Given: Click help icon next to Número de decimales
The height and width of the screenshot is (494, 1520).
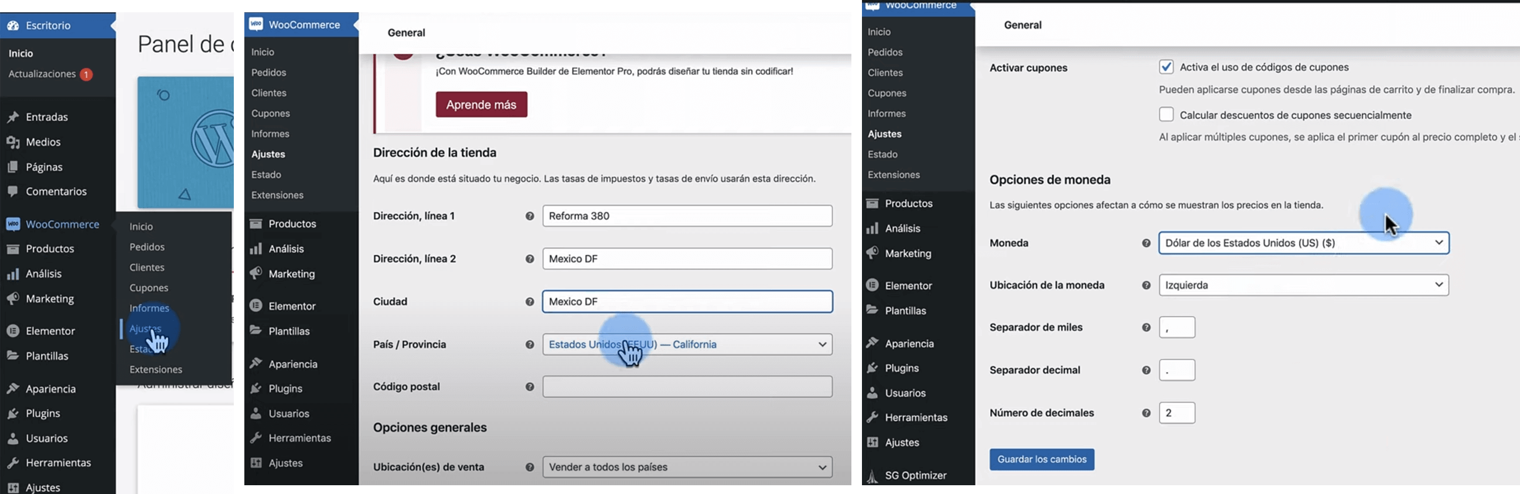Looking at the screenshot, I should click(1146, 413).
